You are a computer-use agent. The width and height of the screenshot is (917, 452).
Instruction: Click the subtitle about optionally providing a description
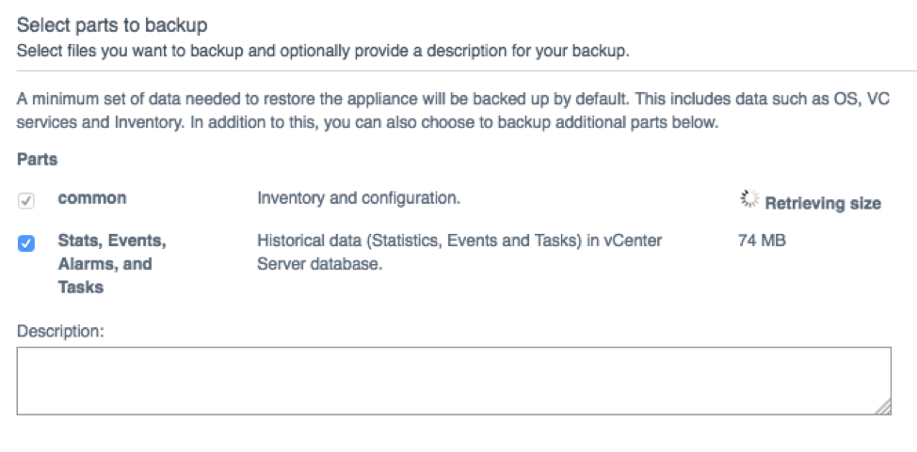(323, 51)
